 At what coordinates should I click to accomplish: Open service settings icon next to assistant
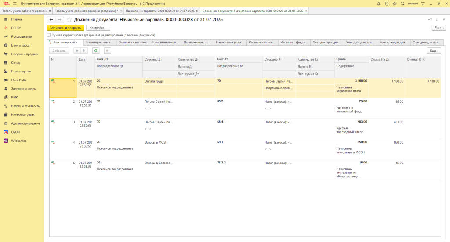pyautogui.click(x=423, y=4)
